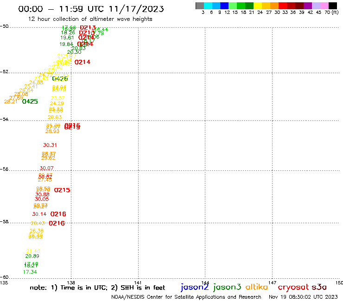Click the 138 longitude axis label
Image resolution: width=343 pixels, height=301 pixels.
[x=71, y=282]
